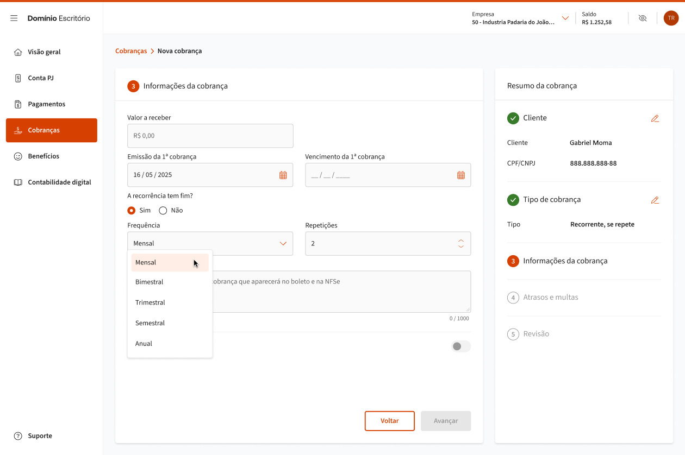Click the Suporte help icon

coord(18,436)
